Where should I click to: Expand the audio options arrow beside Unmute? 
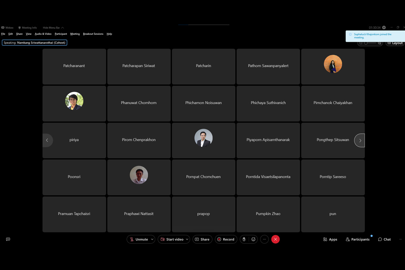pos(152,239)
